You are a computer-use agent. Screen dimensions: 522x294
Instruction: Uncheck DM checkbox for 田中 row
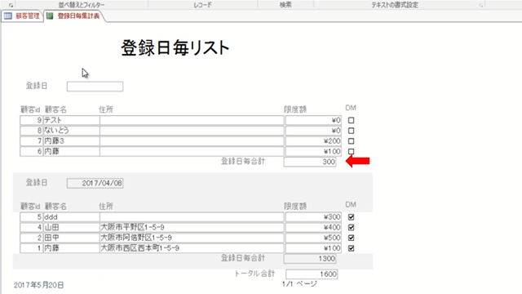351,238
